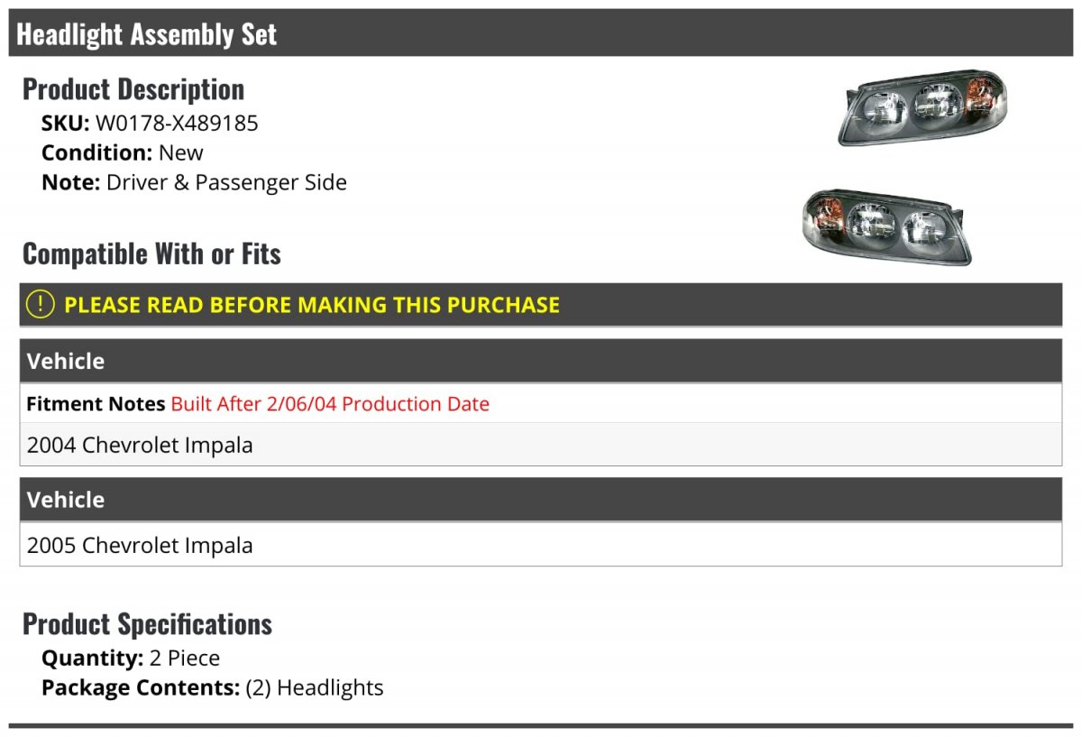This screenshot has height=737, width=1082.
Task: Click the Condition: New line
Action: click(x=123, y=152)
